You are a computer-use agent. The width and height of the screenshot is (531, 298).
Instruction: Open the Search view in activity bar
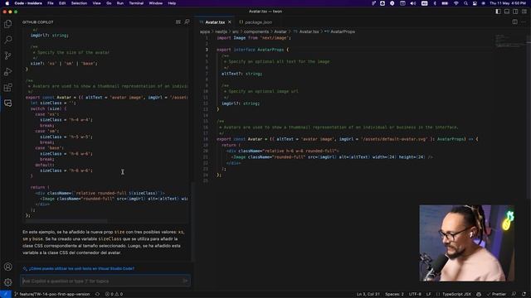click(x=7, y=40)
